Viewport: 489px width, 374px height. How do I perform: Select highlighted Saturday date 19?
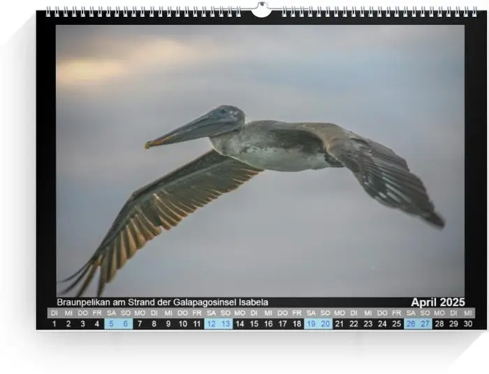pyautogui.click(x=311, y=324)
